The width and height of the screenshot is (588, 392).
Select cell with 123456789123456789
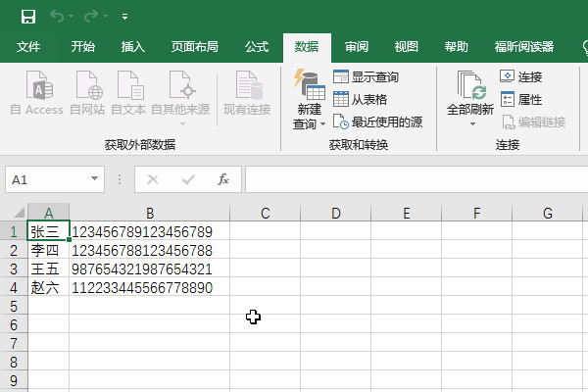point(150,231)
